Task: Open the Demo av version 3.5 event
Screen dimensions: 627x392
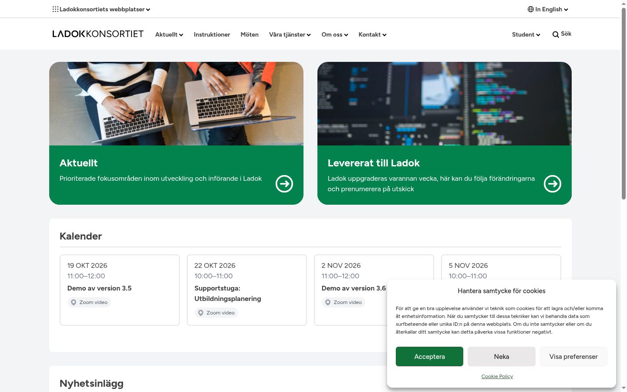Action: pyautogui.click(x=99, y=288)
